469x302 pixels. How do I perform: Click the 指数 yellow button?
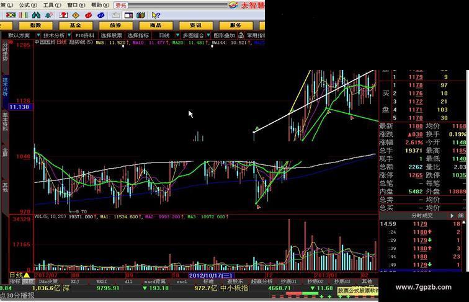35,25
